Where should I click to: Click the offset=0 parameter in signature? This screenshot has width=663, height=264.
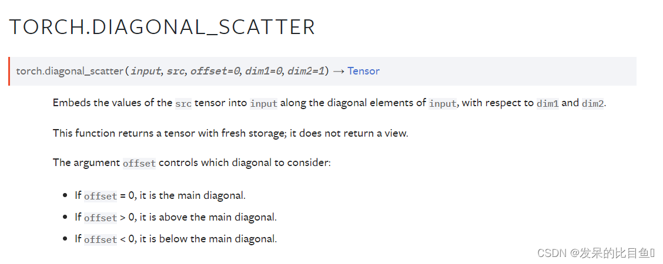tap(216, 71)
